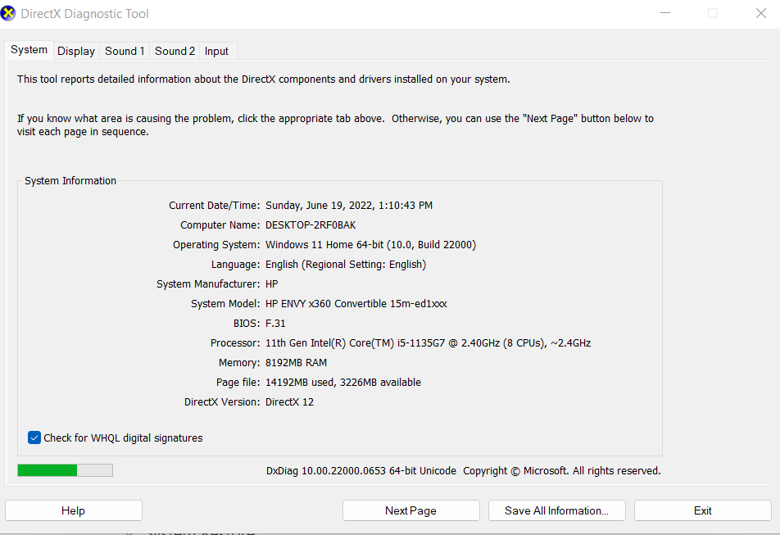The width and height of the screenshot is (780, 535).
Task: Close the DirectX Diagnostic Tool window
Action: (760, 14)
